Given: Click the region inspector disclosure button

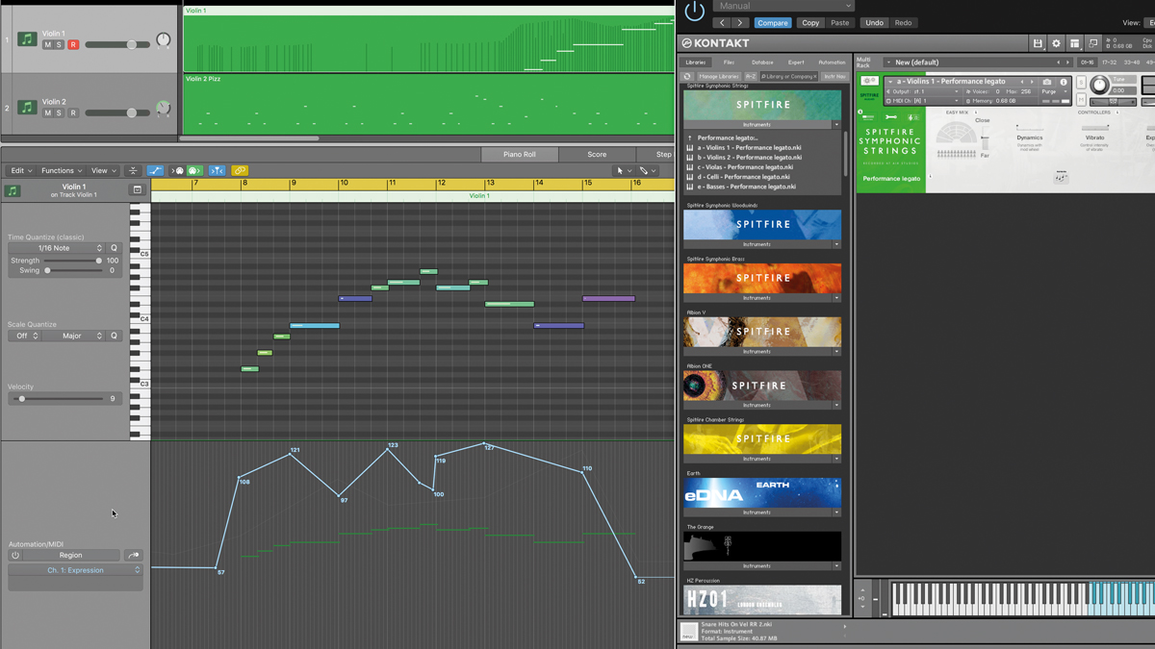Looking at the screenshot, I should [138, 190].
